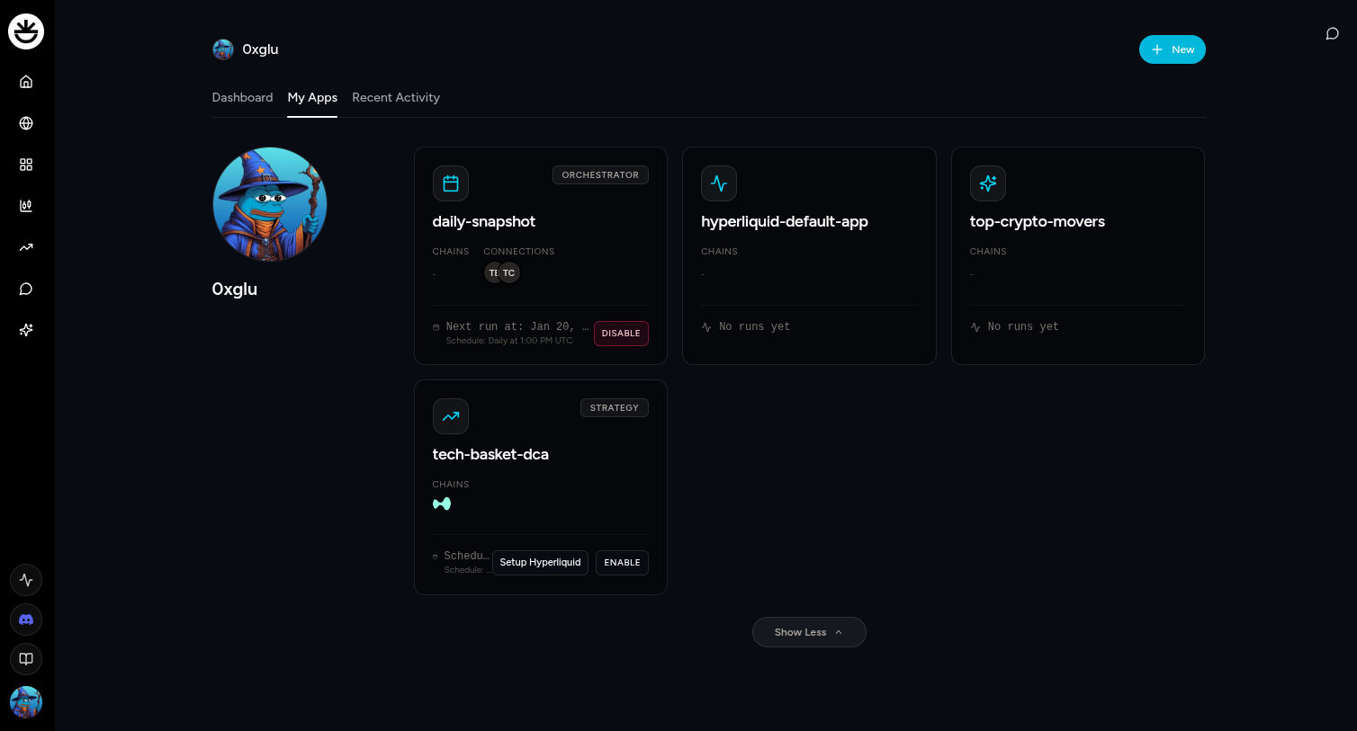This screenshot has width=1357, height=731.
Task: Open the Recent Activity tab
Action: pos(396,97)
